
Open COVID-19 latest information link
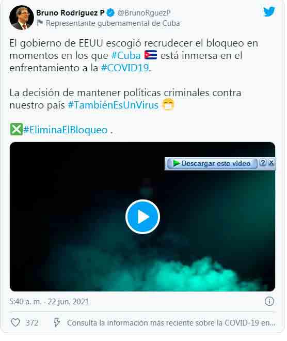click(171, 323)
